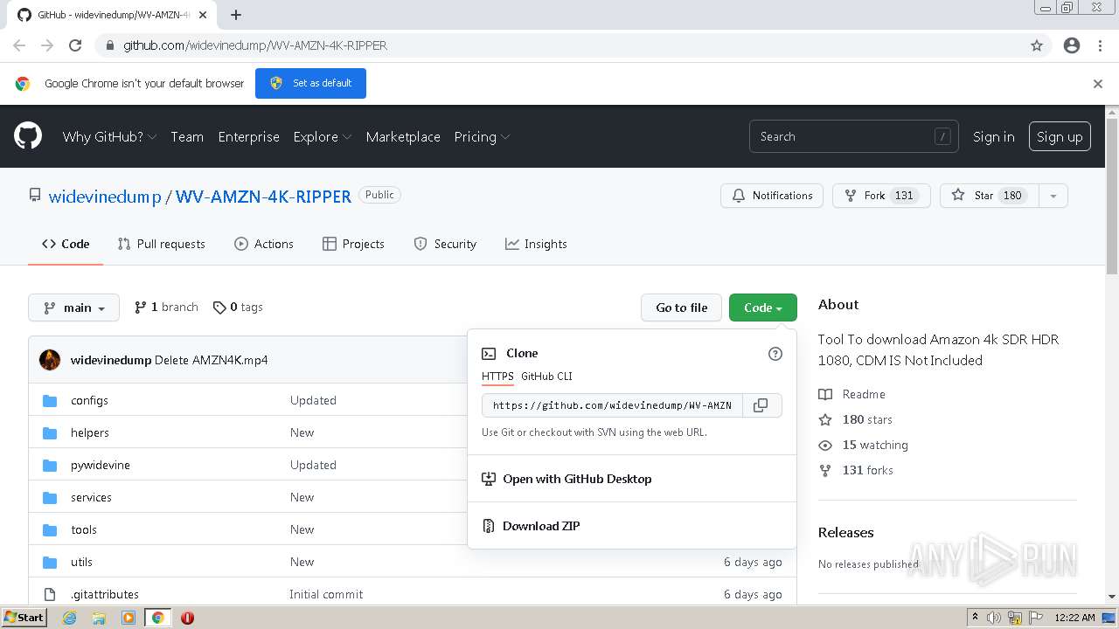
Task: Star the repository
Action: (x=990, y=196)
